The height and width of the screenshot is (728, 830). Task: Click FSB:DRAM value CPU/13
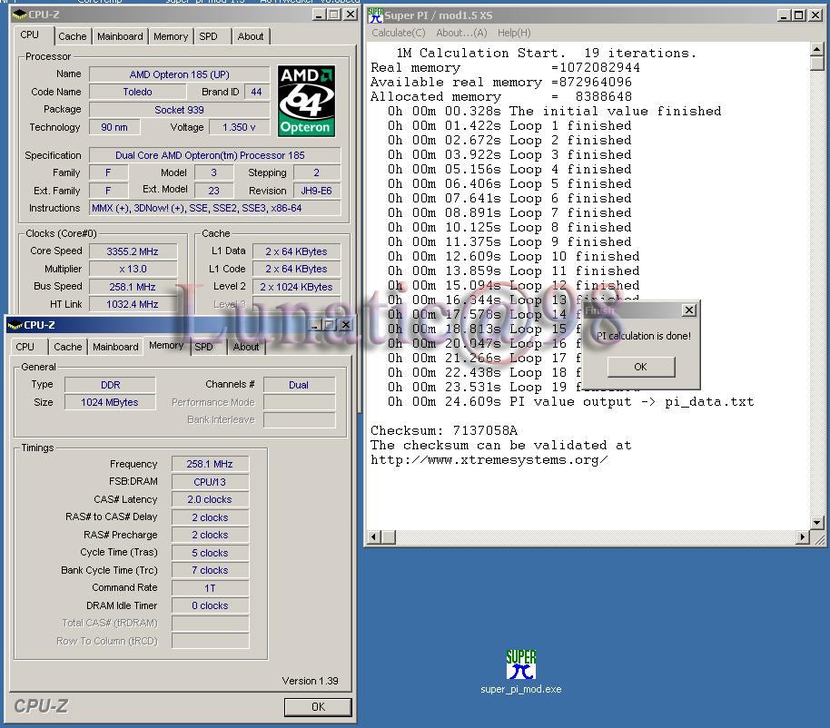tap(210, 482)
